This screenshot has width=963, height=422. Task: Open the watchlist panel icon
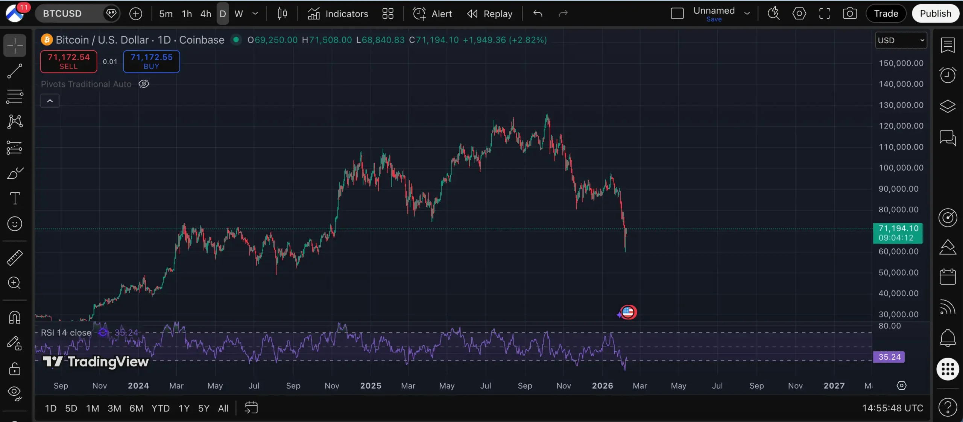[948, 45]
